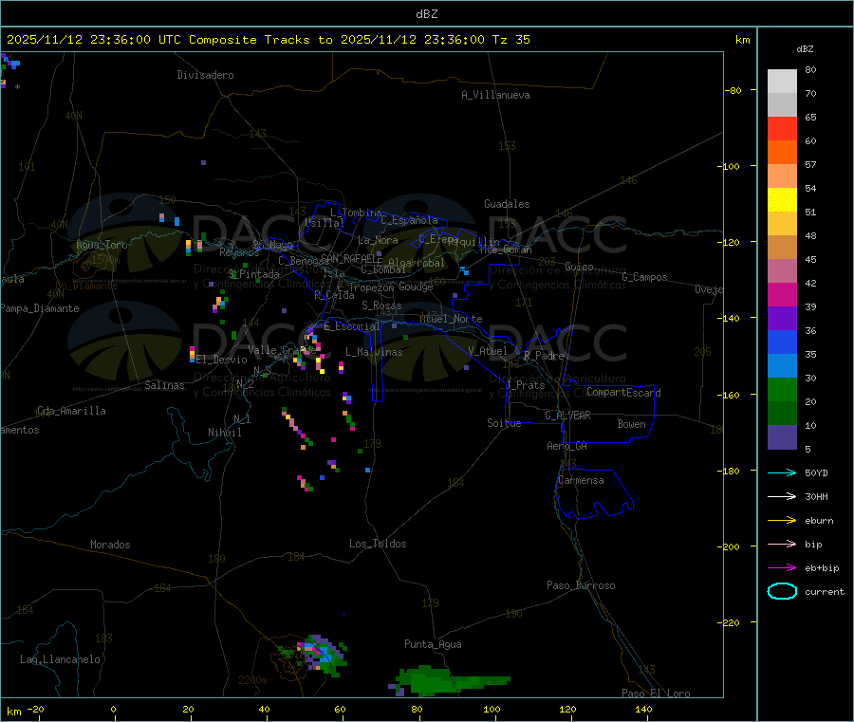Select the yellow eburn arrow legend icon
Screen dimensions: 854x722
coord(782,521)
